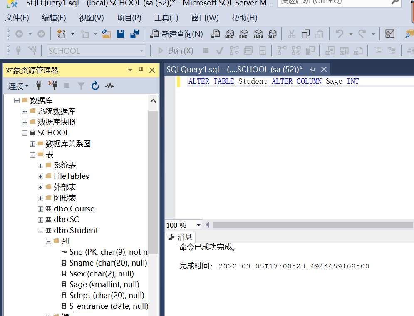This screenshot has width=414, height=316.
Task: Click the Cut scissors icon
Action: [292, 34]
